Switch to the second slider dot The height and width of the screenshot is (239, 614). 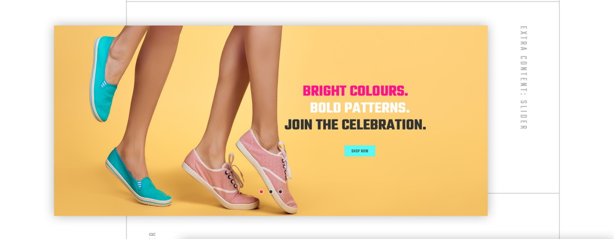(271, 192)
